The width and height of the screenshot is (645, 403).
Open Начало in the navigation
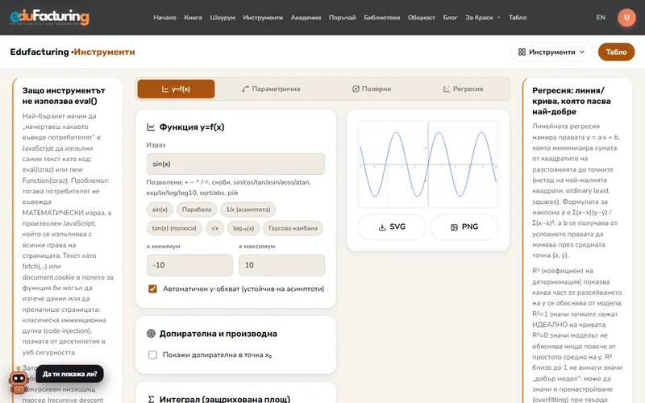point(164,17)
